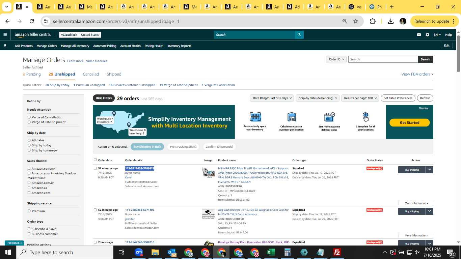Open the Seller Central hamburger menu

[5, 34]
